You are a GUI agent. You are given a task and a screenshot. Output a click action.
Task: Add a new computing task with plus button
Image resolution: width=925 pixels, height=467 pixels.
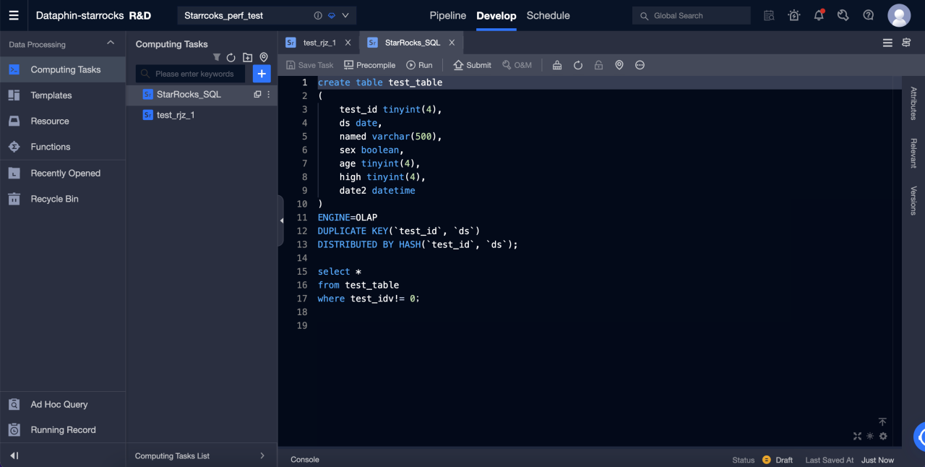point(262,73)
